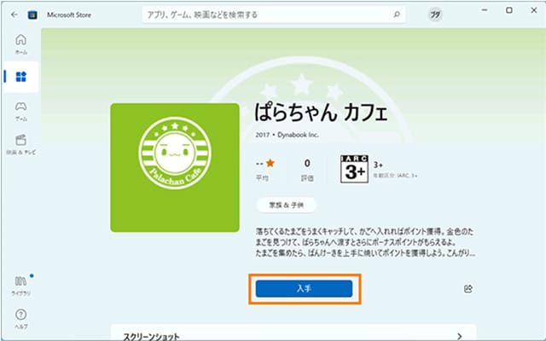Open Home in the sidebar
Screen dimensions: 546x341
coord(20,43)
